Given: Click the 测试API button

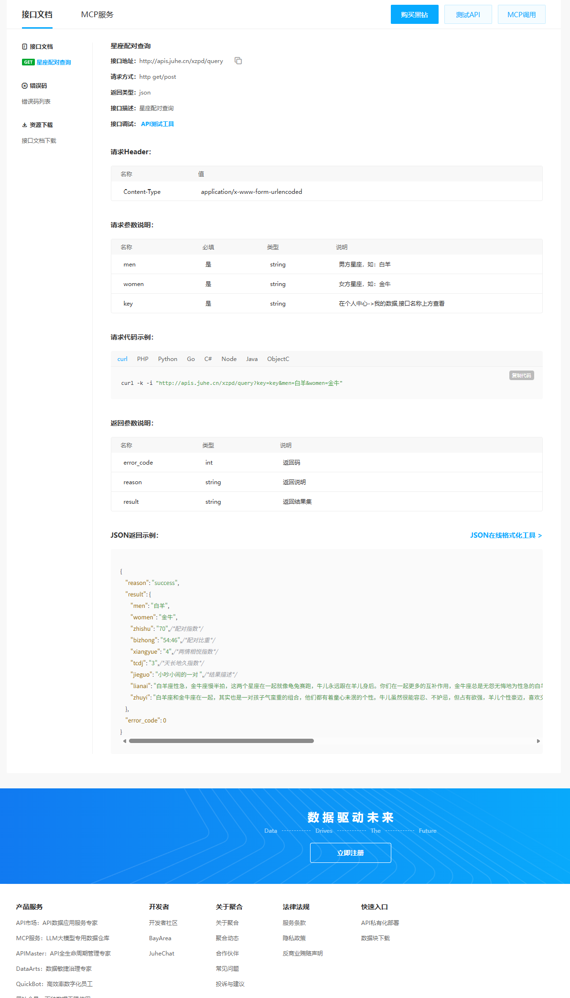Looking at the screenshot, I should pyautogui.click(x=468, y=14).
